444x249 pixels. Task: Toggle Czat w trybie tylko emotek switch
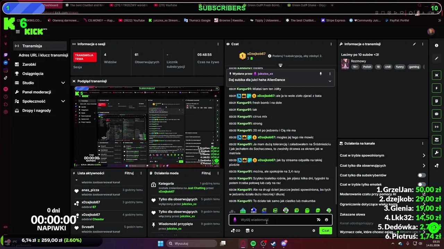[x=422, y=185]
